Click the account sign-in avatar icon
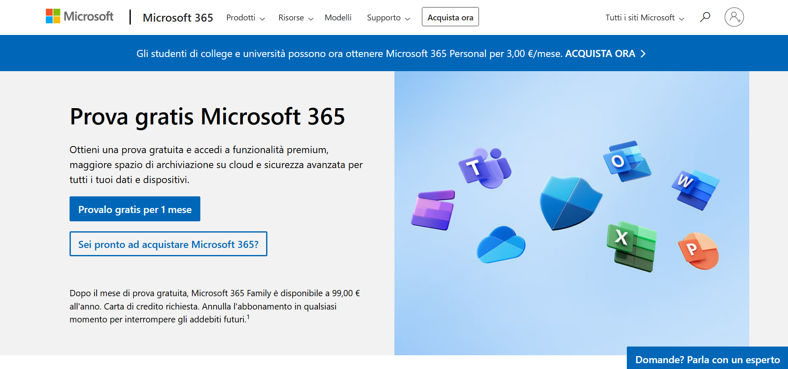 (x=734, y=17)
